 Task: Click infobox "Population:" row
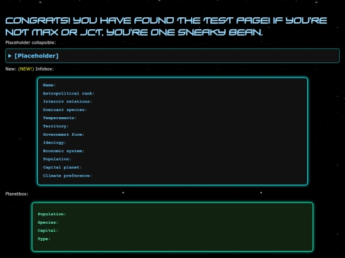57,159
